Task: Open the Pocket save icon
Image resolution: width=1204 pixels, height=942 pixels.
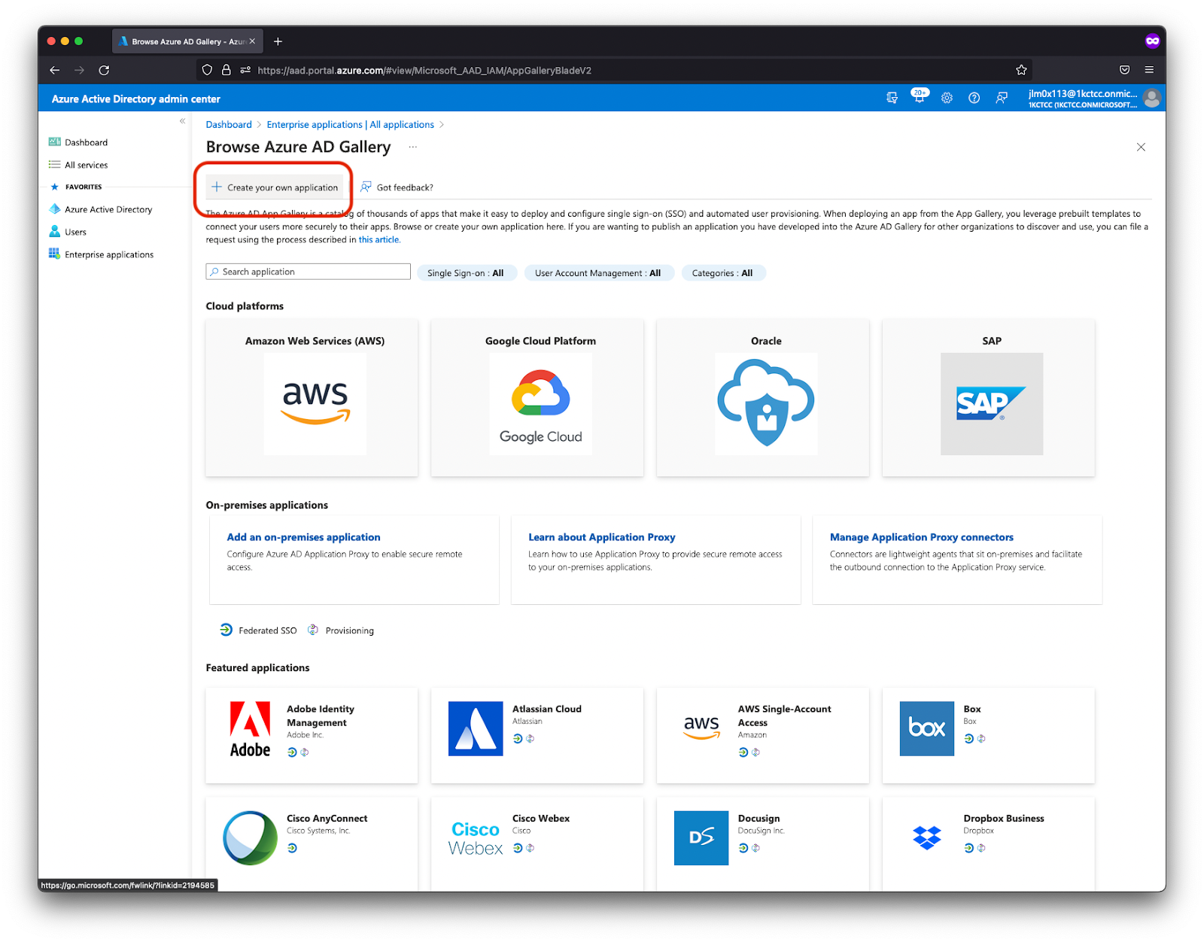Action: point(1124,70)
